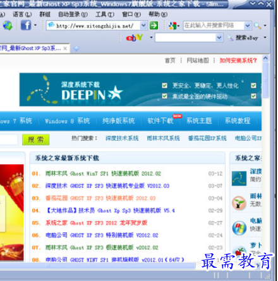Screen dimensions: 278x281
Task: Toggle first checkbox in DEEPIN banner
Action: click(x=165, y=85)
